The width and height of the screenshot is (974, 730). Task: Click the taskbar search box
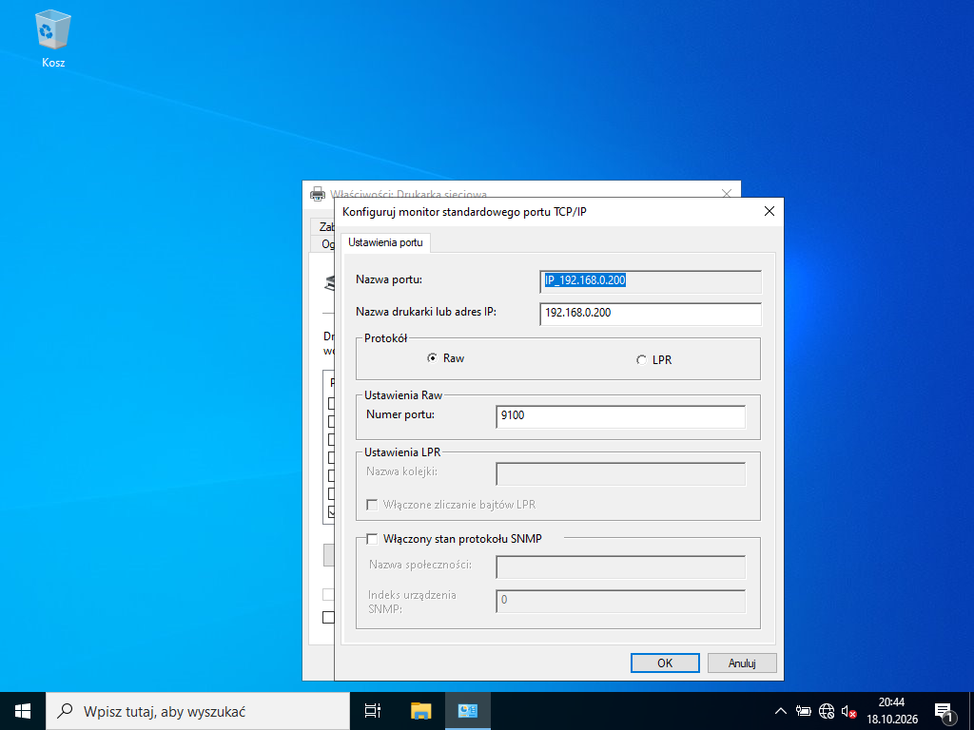click(x=198, y=711)
